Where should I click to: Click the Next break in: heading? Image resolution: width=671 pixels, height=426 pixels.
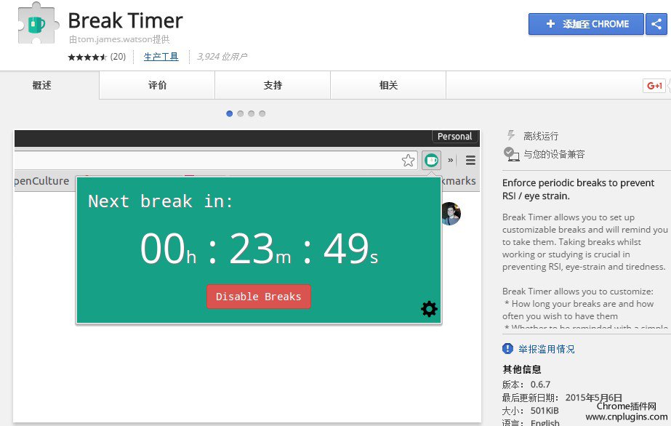pyautogui.click(x=161, y=201)
